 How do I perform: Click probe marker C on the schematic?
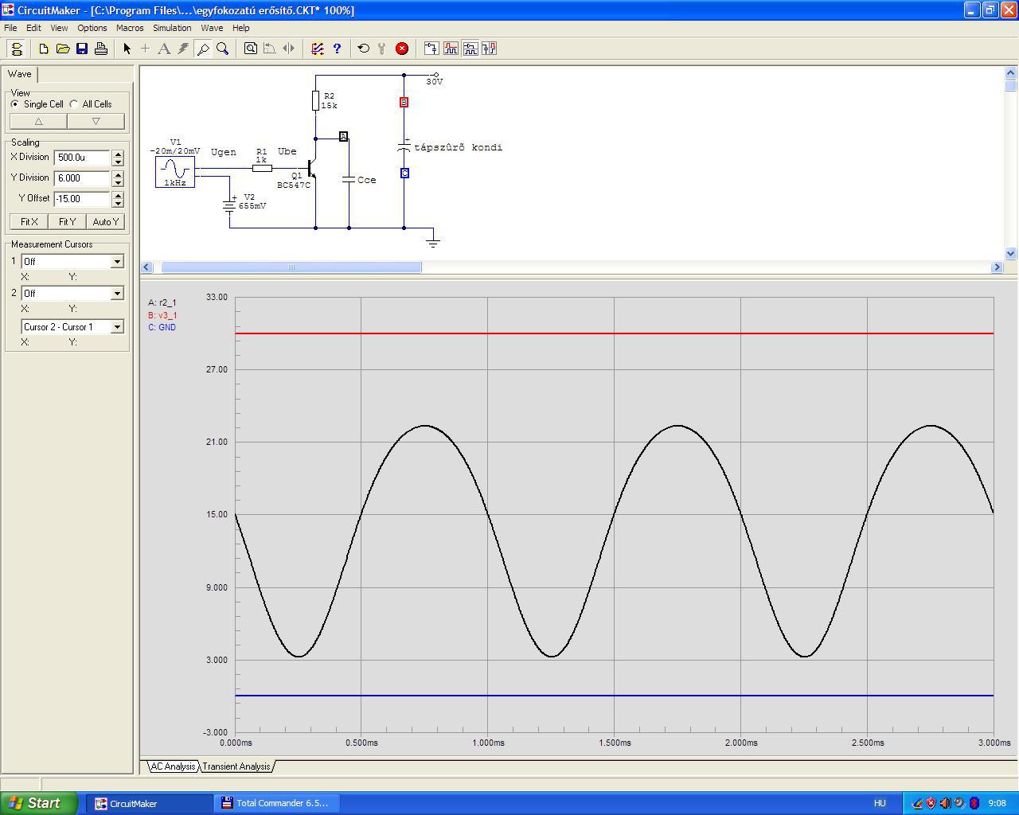pyautogui.click(x=404, y=173)
